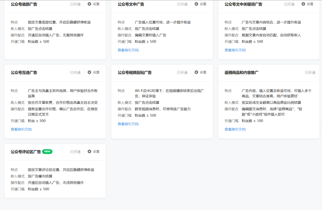This screenshot has width=322, height=210.
Task: Click the 公众号评论区广告 title text
Action: coord(26,152)
